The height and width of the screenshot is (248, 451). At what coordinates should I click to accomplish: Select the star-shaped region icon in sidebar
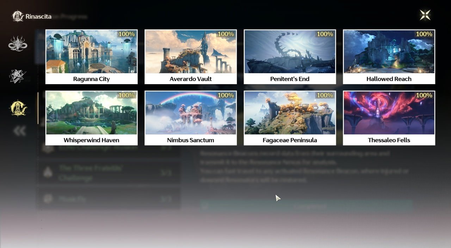coord(18,76)
